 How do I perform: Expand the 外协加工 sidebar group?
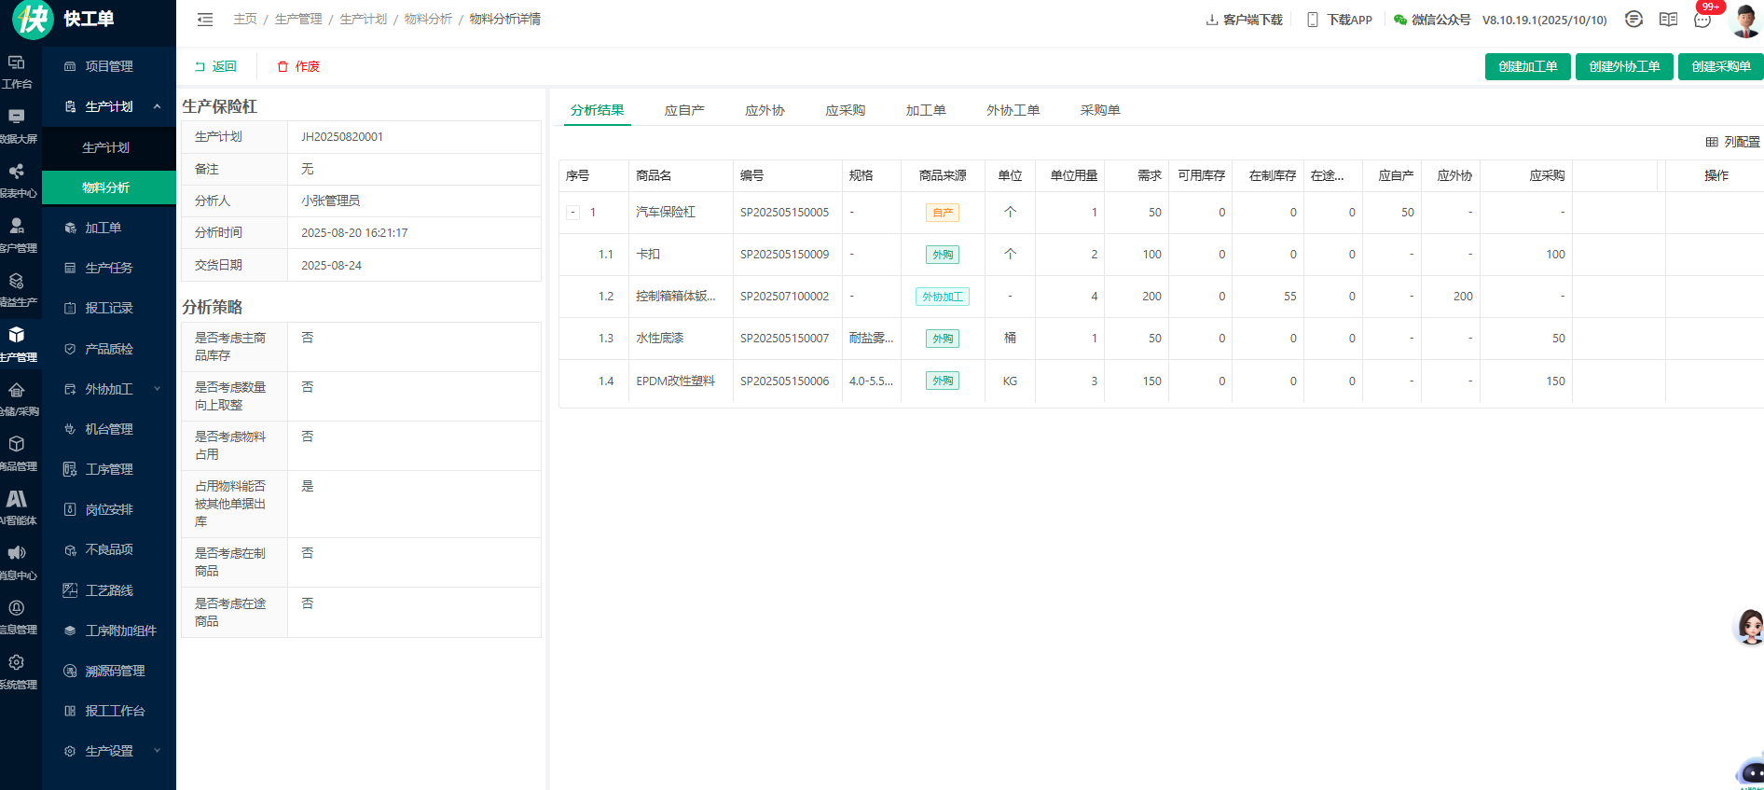pyautogui.click(x=157, y=389)
